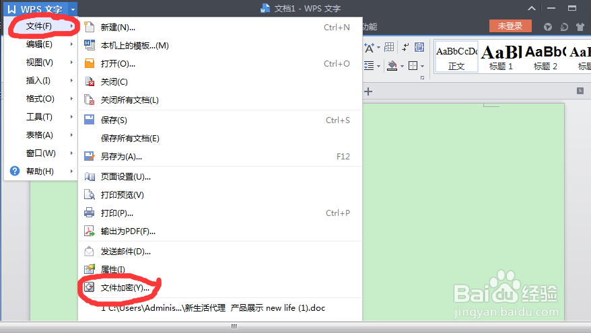Click the Ctrl+N shortcut text
Viewport: 591px width, 333px height.
pos(337,27)
